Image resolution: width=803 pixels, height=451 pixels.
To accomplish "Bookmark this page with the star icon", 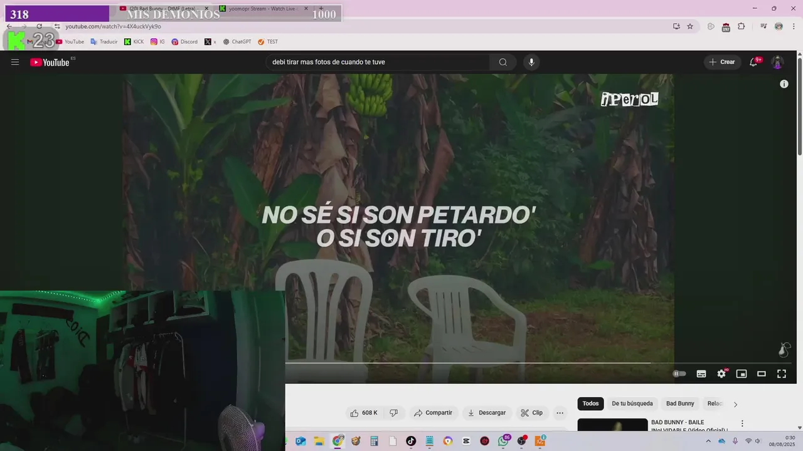I will click(x=690, y=26).
